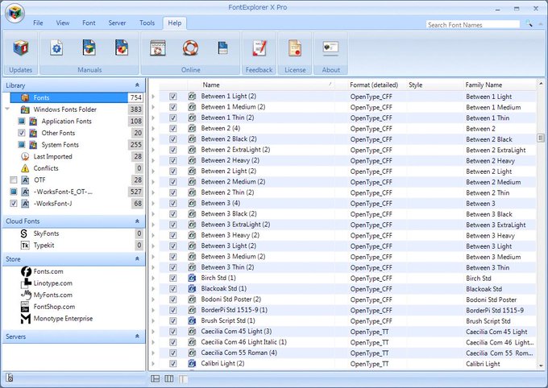
Task: Expand the Bodoni Std Poster (2) row
Action: pos(153,299)
